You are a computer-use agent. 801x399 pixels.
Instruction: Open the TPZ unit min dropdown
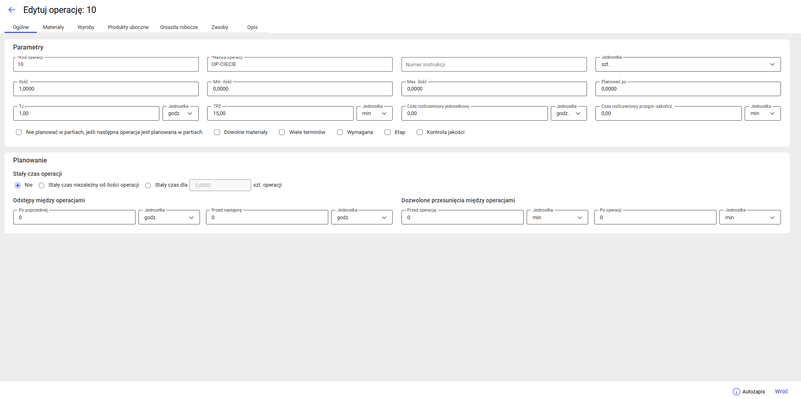tap(374, 113)
